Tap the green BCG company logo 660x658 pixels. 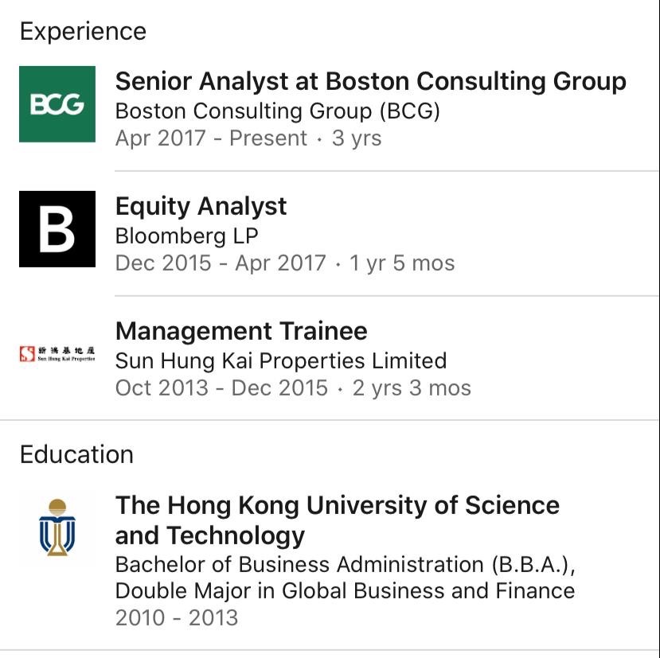coord(57,104)
